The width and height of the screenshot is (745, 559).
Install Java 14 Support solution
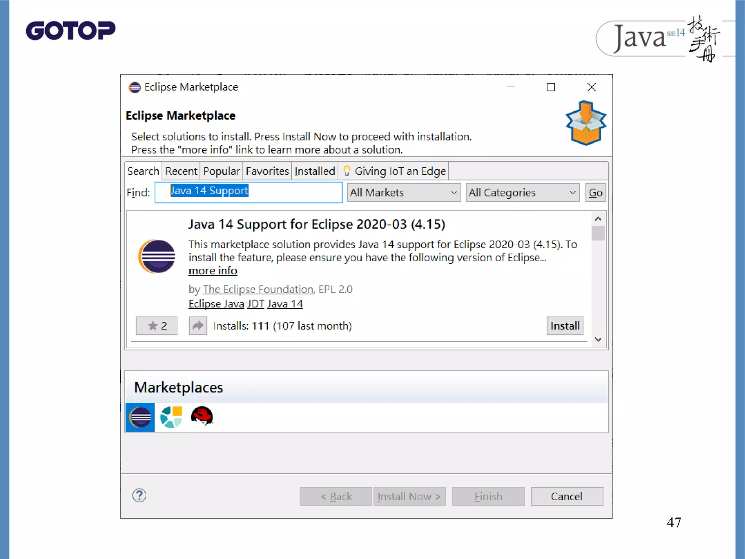tap(565, 325)
